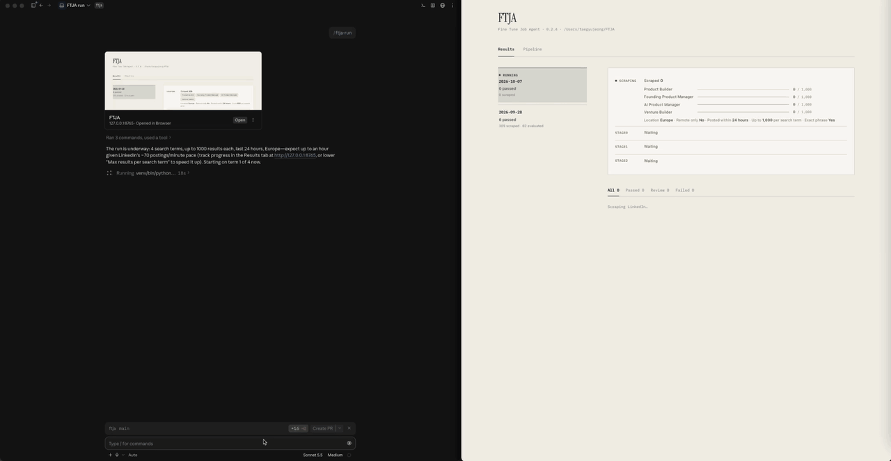Click the STAGE0 Waiting row
The height and width of the screenshot is (461, 891).
731,133
